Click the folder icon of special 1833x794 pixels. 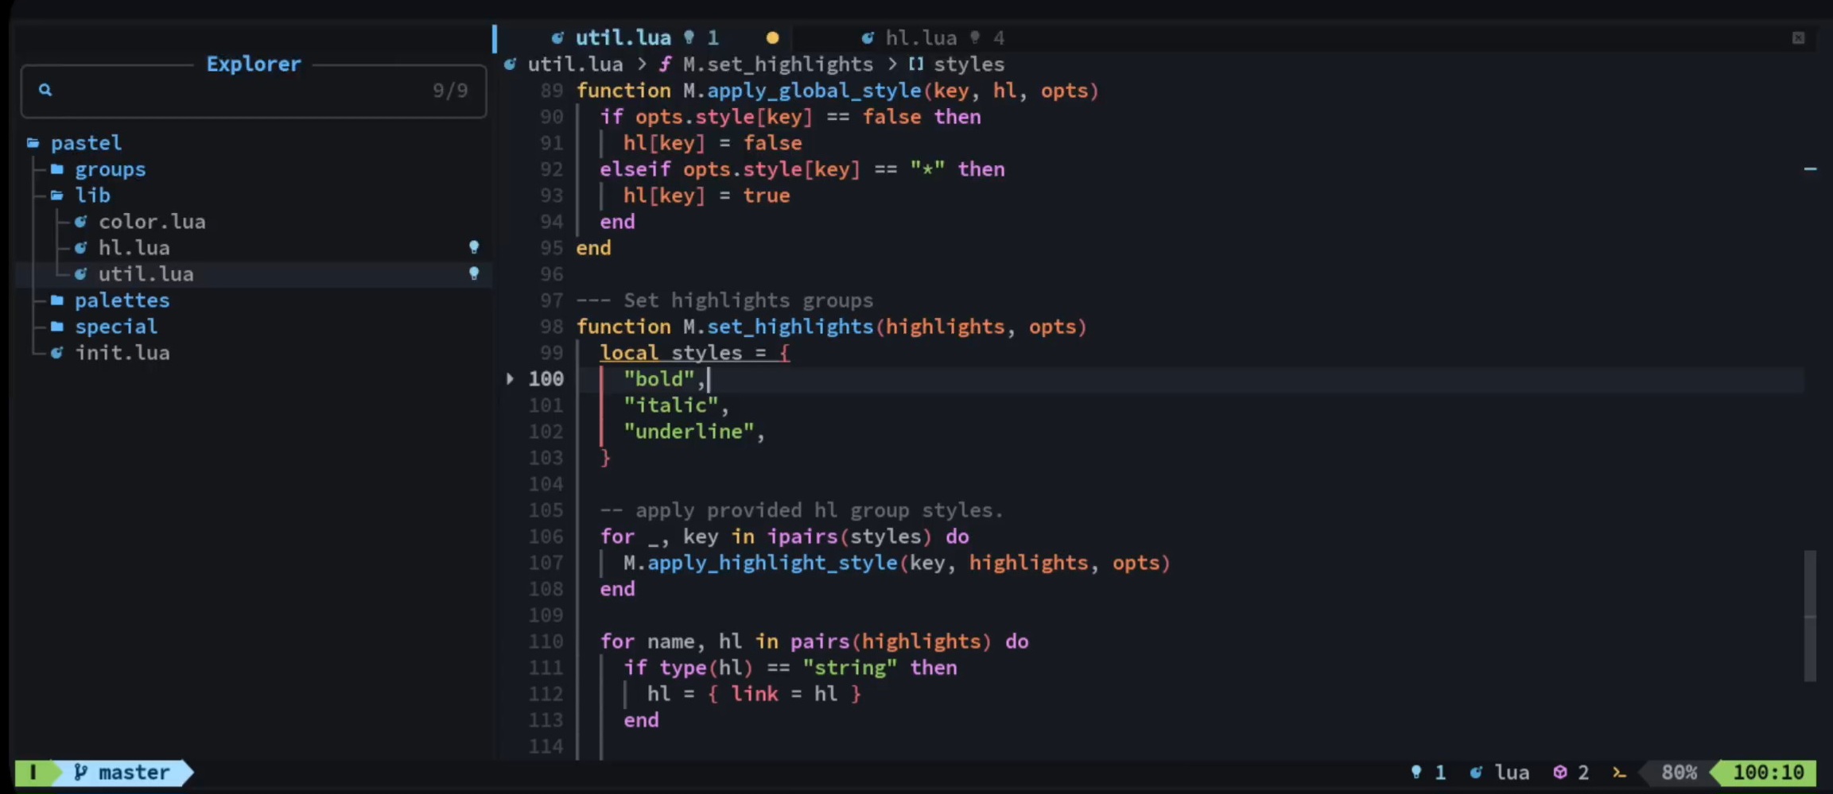56,327
